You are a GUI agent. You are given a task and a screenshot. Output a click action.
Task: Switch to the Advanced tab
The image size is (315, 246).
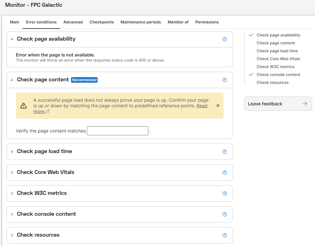tap(73, 22)
